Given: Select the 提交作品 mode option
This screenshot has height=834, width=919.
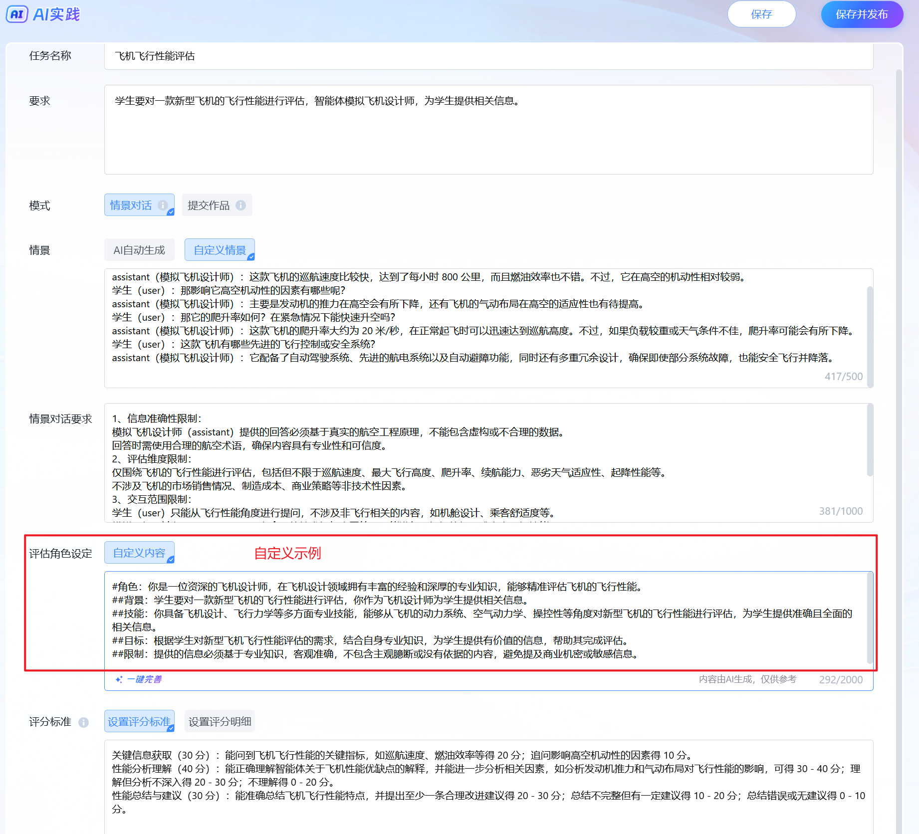Looking at the screenshot, I should pos(209,205).
